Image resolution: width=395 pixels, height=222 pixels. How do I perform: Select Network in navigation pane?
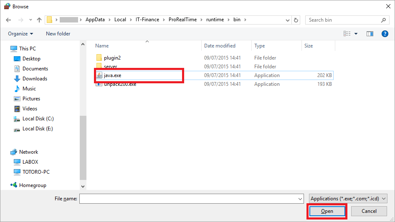tap(28, 152)
